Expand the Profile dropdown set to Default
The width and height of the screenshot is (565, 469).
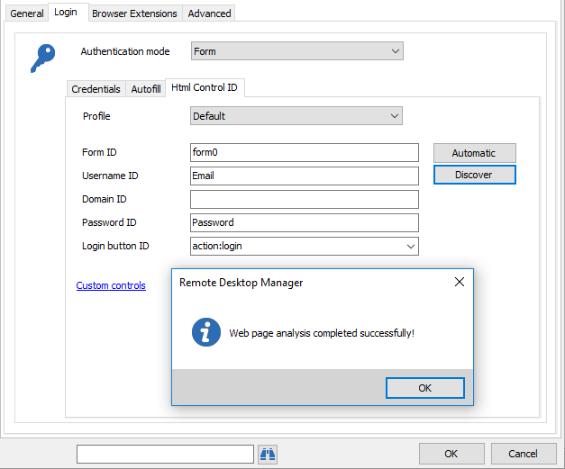(x=296, y=116)
